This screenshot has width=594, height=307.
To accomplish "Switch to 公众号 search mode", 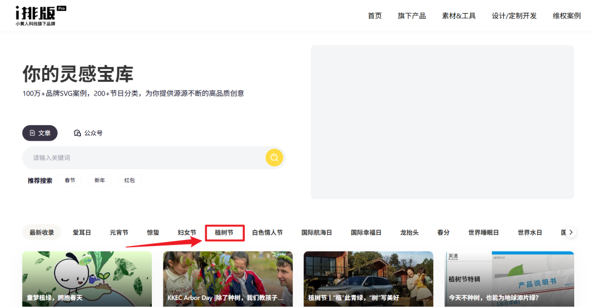I will pyautogui.click(x=88, y=133).
